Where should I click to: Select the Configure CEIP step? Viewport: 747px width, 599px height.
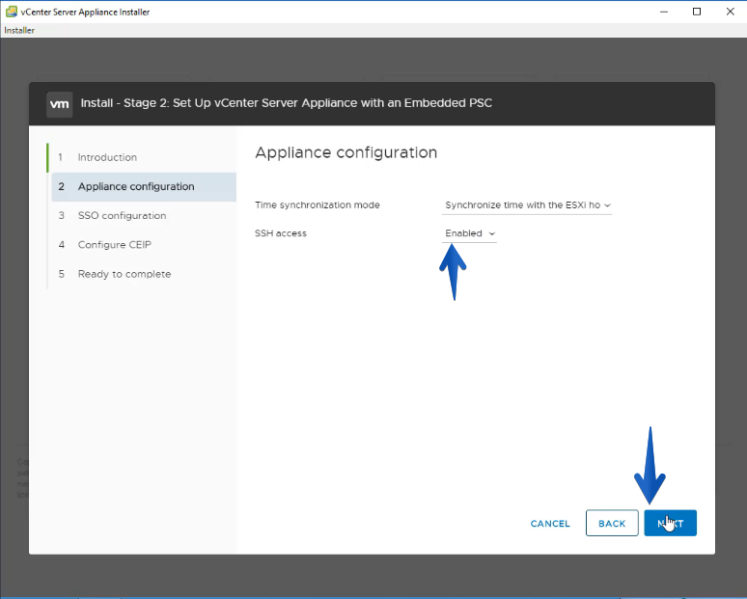144,244
